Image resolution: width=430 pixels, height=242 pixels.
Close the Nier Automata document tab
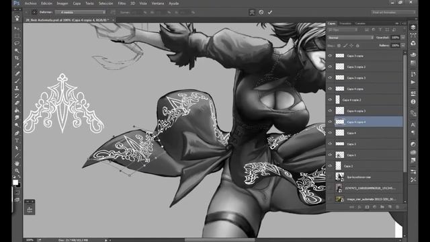[113, 20]
